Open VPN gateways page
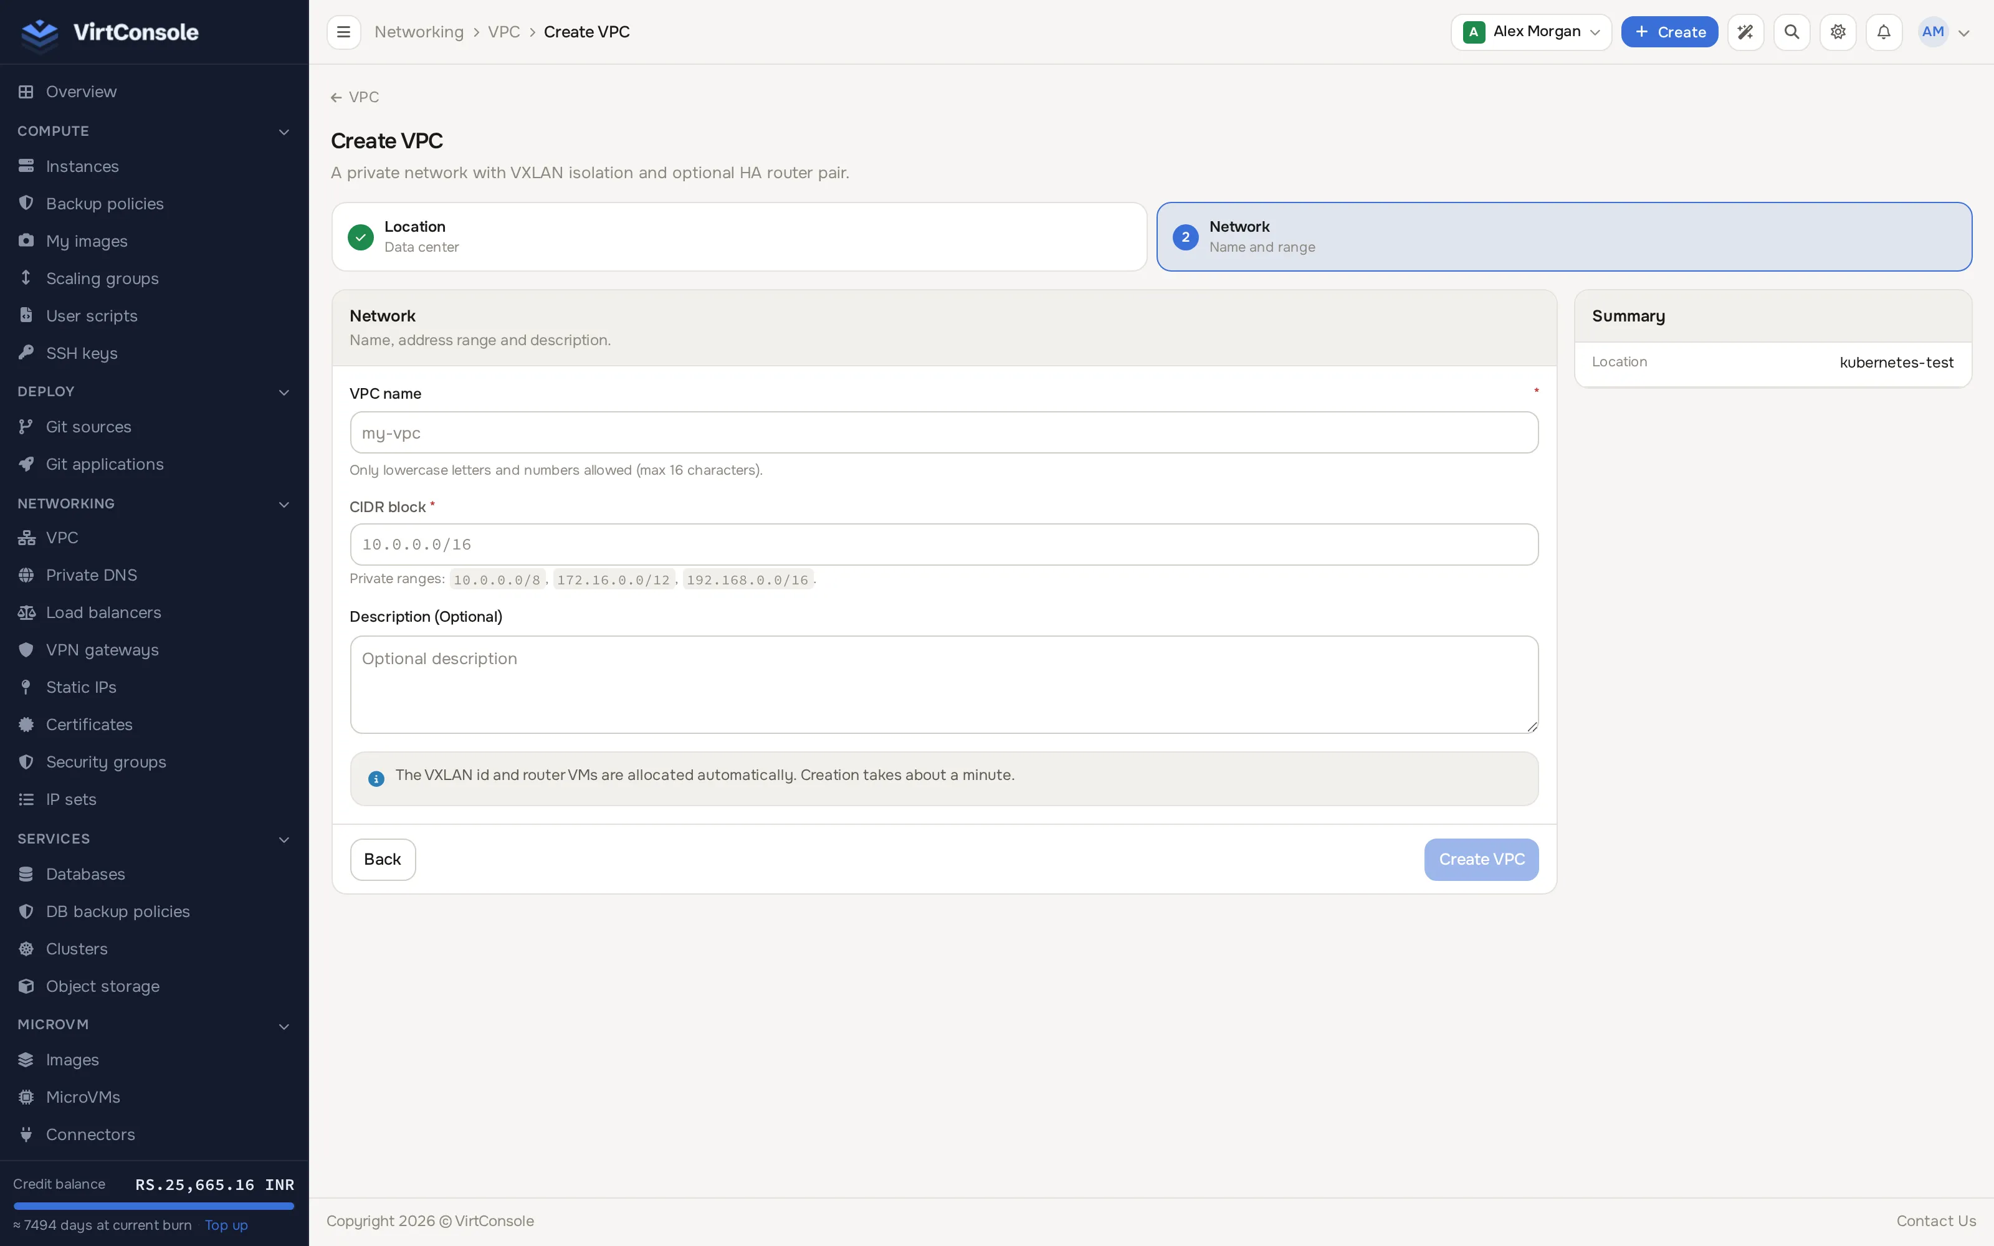This screenshot has height=1246, width=1994. point(154,649)
